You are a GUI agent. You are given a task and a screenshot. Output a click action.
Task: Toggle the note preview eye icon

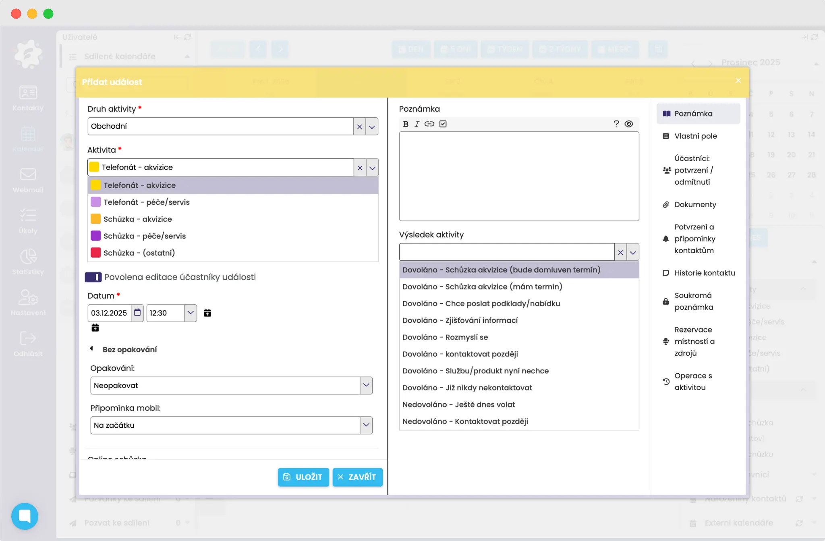(629, 124)
